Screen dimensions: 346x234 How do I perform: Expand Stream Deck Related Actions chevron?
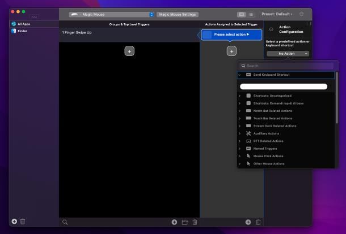[239, 126]
